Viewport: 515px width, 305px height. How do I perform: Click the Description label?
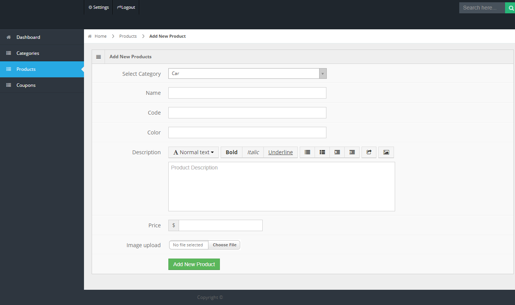(x=147, y=152)
